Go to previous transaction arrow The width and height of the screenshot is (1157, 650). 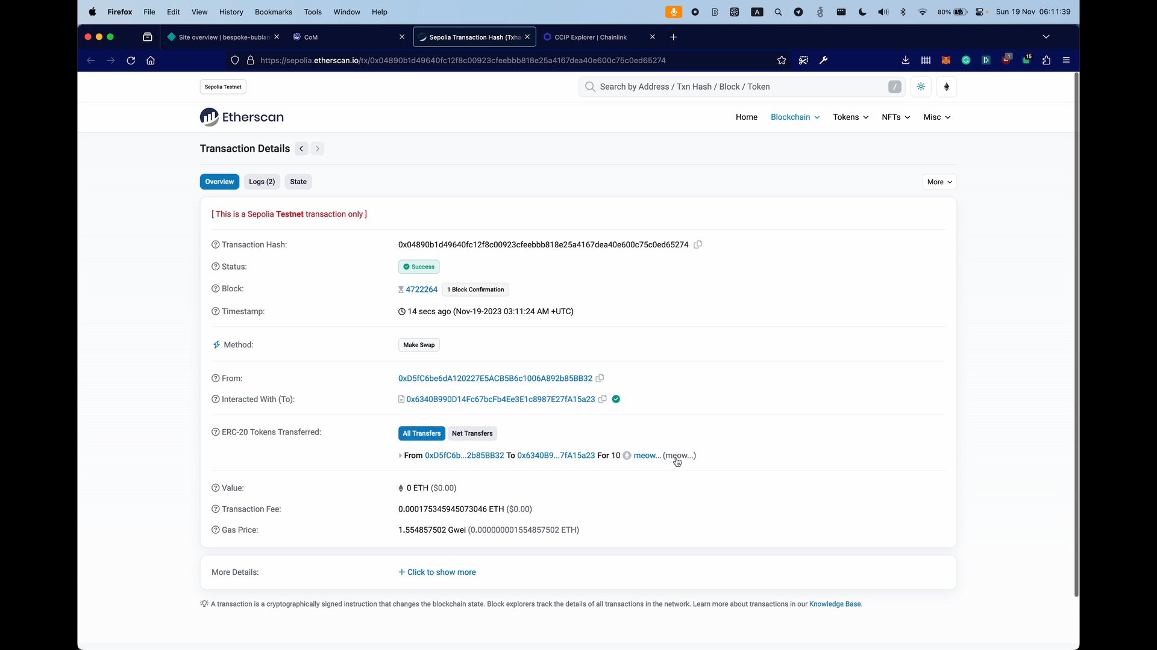[x=301, y=149]
